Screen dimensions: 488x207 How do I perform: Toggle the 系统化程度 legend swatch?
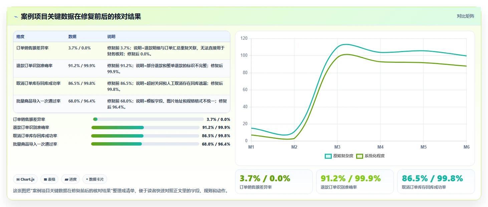359,156
